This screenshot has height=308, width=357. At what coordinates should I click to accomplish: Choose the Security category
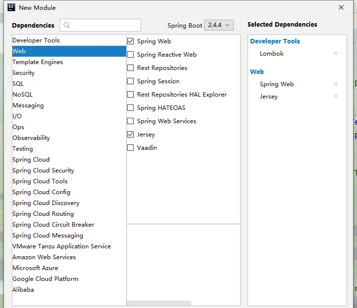[x=69, y=73]
